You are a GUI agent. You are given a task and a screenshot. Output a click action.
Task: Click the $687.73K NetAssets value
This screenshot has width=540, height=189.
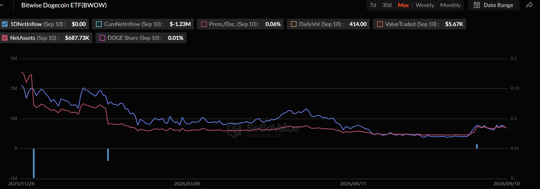point(77,38)
